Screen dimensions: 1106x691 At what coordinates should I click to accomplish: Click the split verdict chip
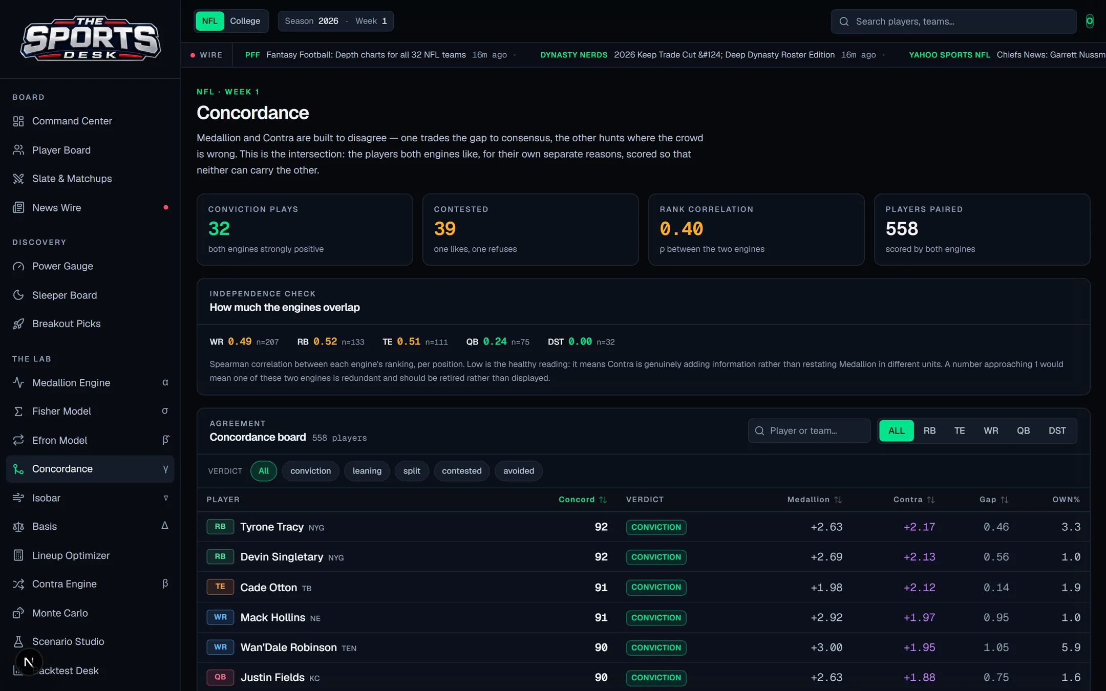pyautogui.click(x=412, y=471)
